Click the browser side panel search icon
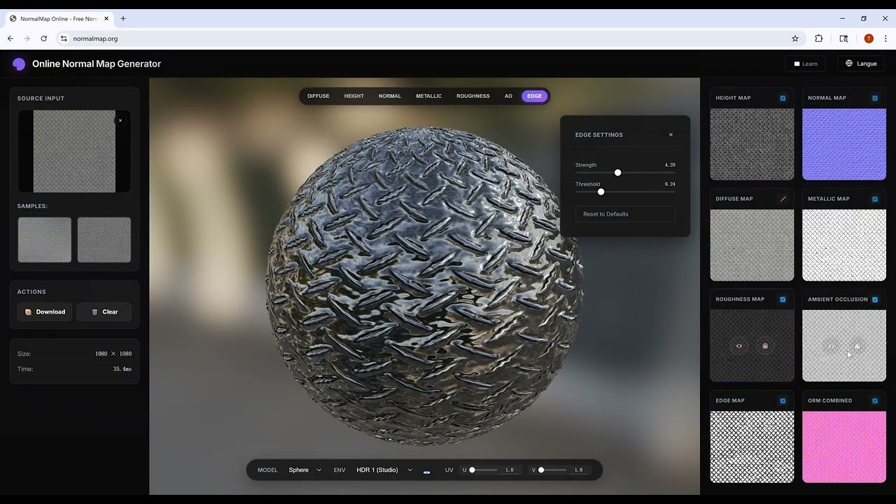 pyautogui.click(x=843, y=38)
